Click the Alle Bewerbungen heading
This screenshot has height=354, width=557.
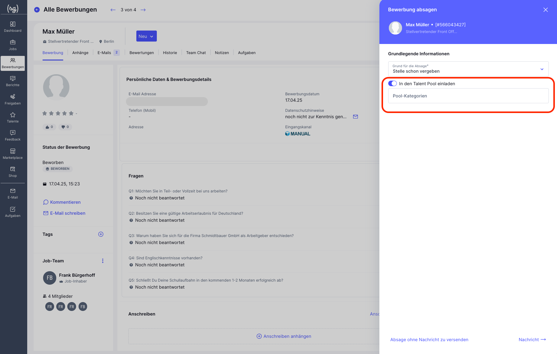(70, 10)
